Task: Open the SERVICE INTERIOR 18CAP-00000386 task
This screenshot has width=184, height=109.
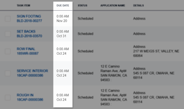Action: click(x=32, y=73)
